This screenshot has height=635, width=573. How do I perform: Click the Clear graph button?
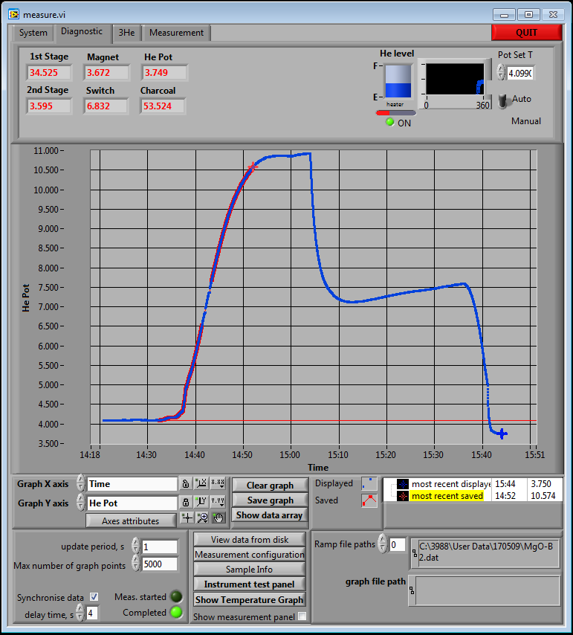[x=270, y=485]
